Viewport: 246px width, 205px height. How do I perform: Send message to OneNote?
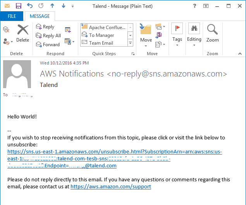point(159,35)
